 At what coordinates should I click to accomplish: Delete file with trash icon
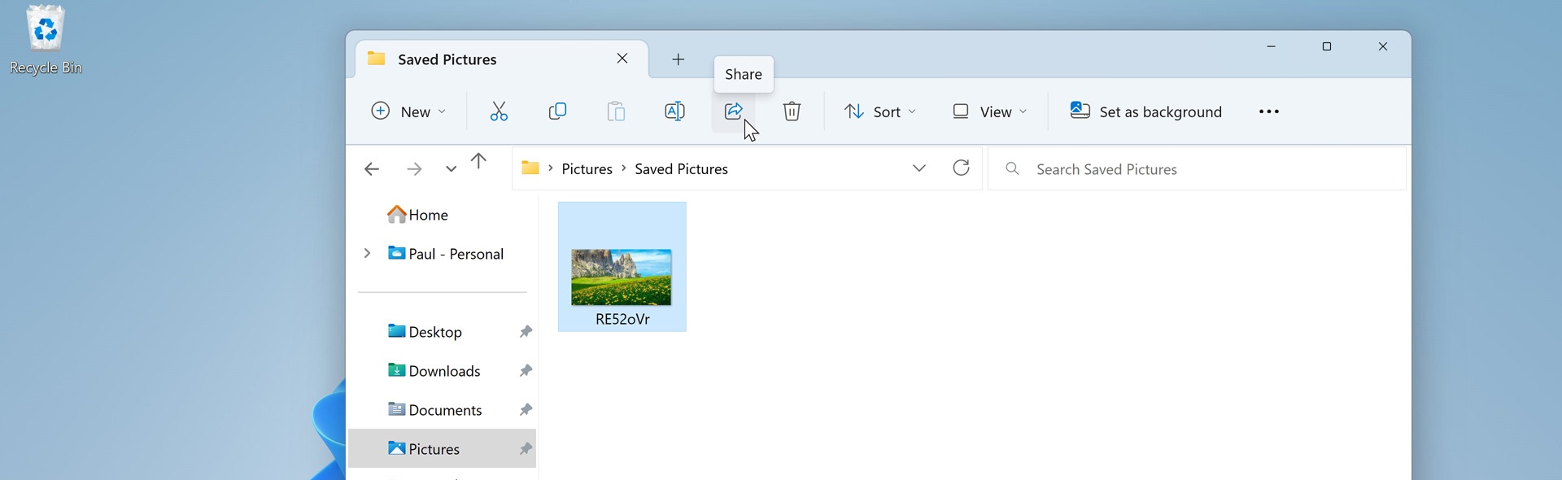(792, 111)
